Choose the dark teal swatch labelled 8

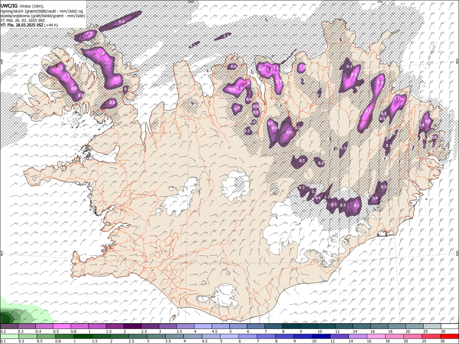pos(291,326)
